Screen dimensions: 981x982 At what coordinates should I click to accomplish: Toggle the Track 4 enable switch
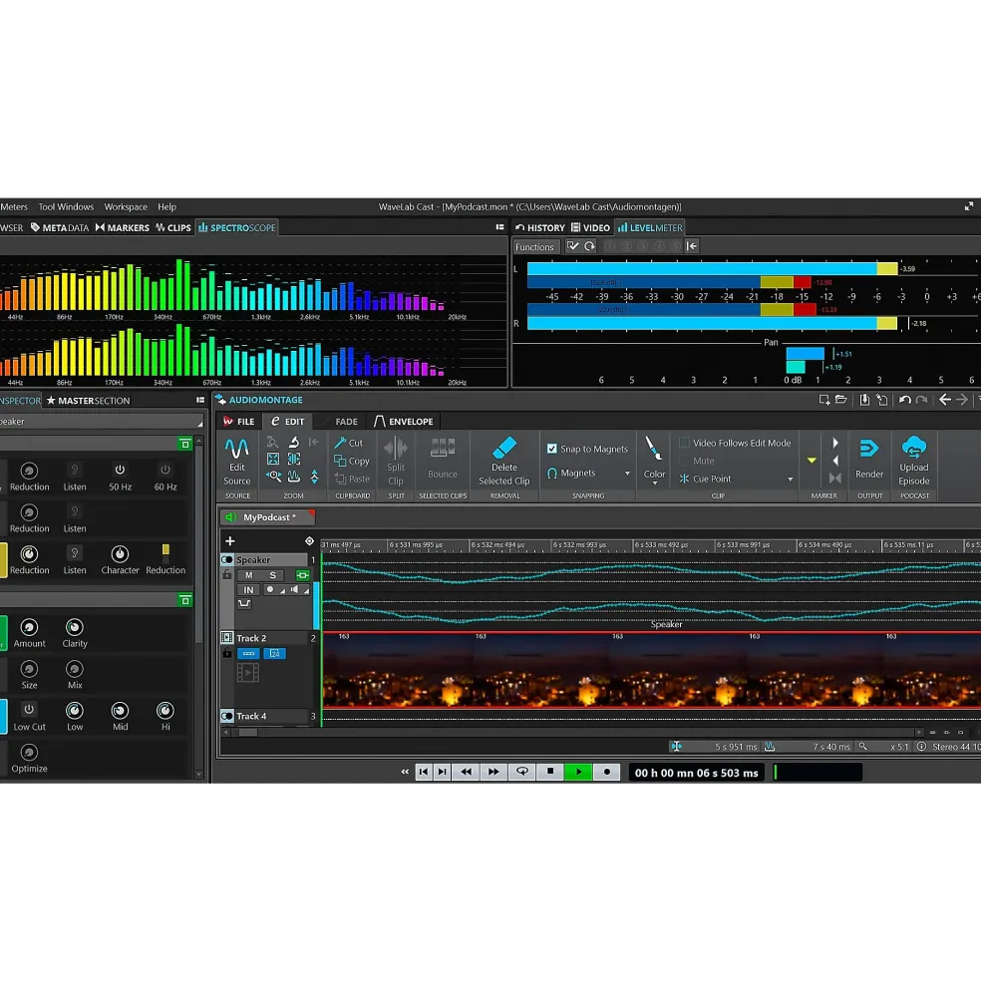tap(226, 716)
